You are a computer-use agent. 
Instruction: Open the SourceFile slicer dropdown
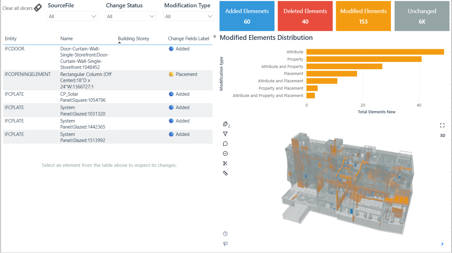point(72,16)
